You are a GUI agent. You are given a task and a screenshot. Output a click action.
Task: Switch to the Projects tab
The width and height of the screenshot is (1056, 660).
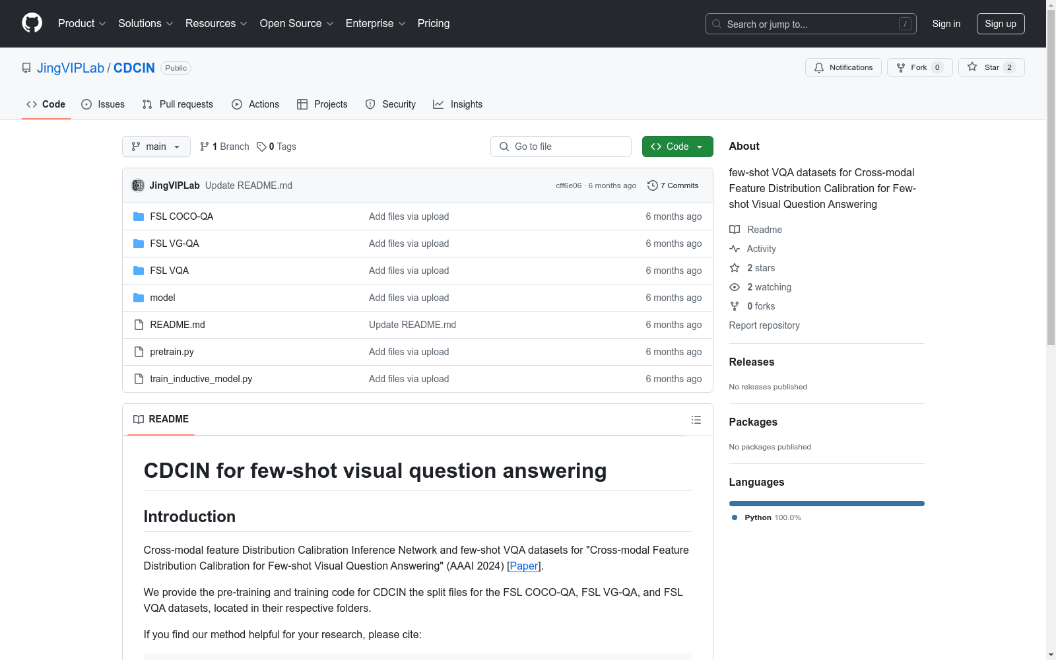322,104
